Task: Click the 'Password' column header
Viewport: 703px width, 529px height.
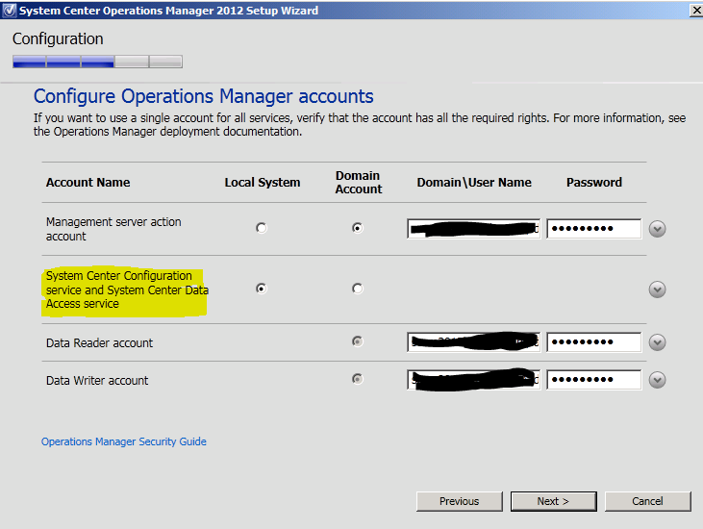Action: 594,183
